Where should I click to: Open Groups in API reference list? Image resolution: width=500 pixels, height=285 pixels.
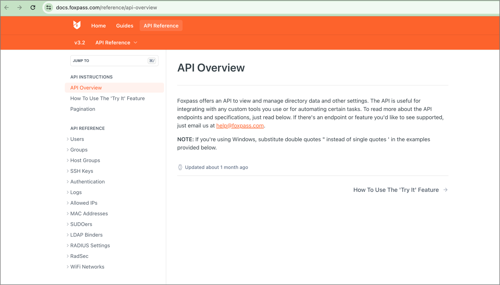[79, 150]
